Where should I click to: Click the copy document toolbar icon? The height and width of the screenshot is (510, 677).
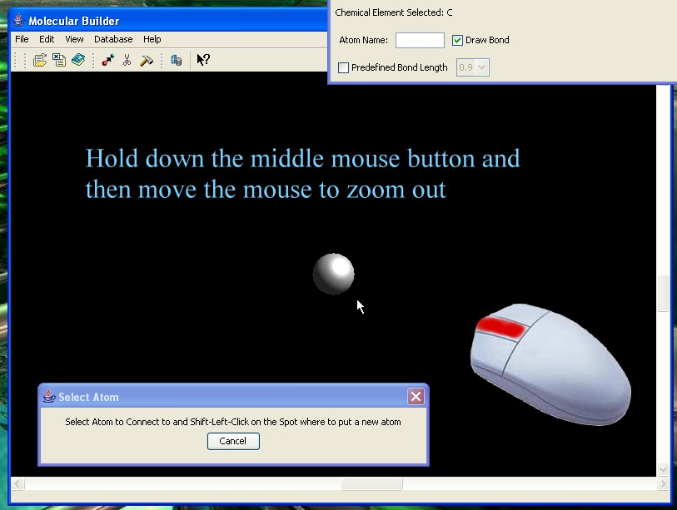(x=59, y=60)
